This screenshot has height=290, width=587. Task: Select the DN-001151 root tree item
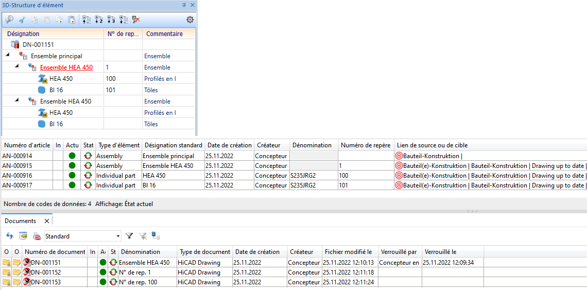[x=38, y=45]
